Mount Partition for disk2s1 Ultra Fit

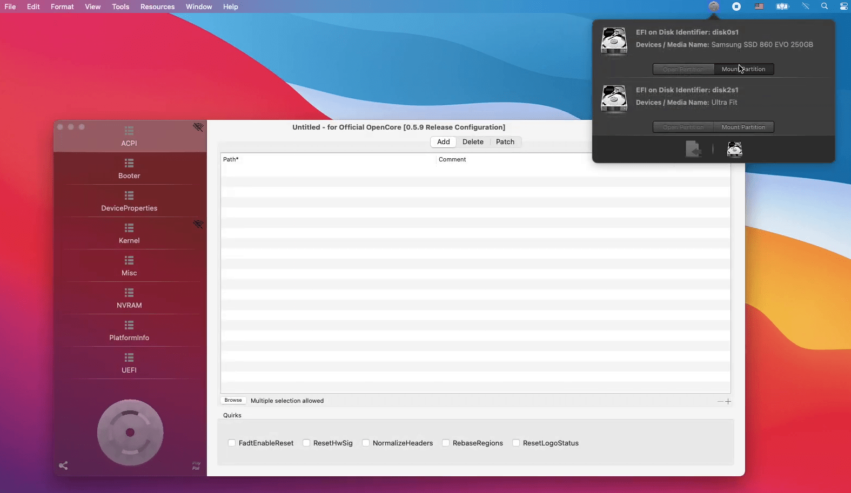[x=743, y=127]
